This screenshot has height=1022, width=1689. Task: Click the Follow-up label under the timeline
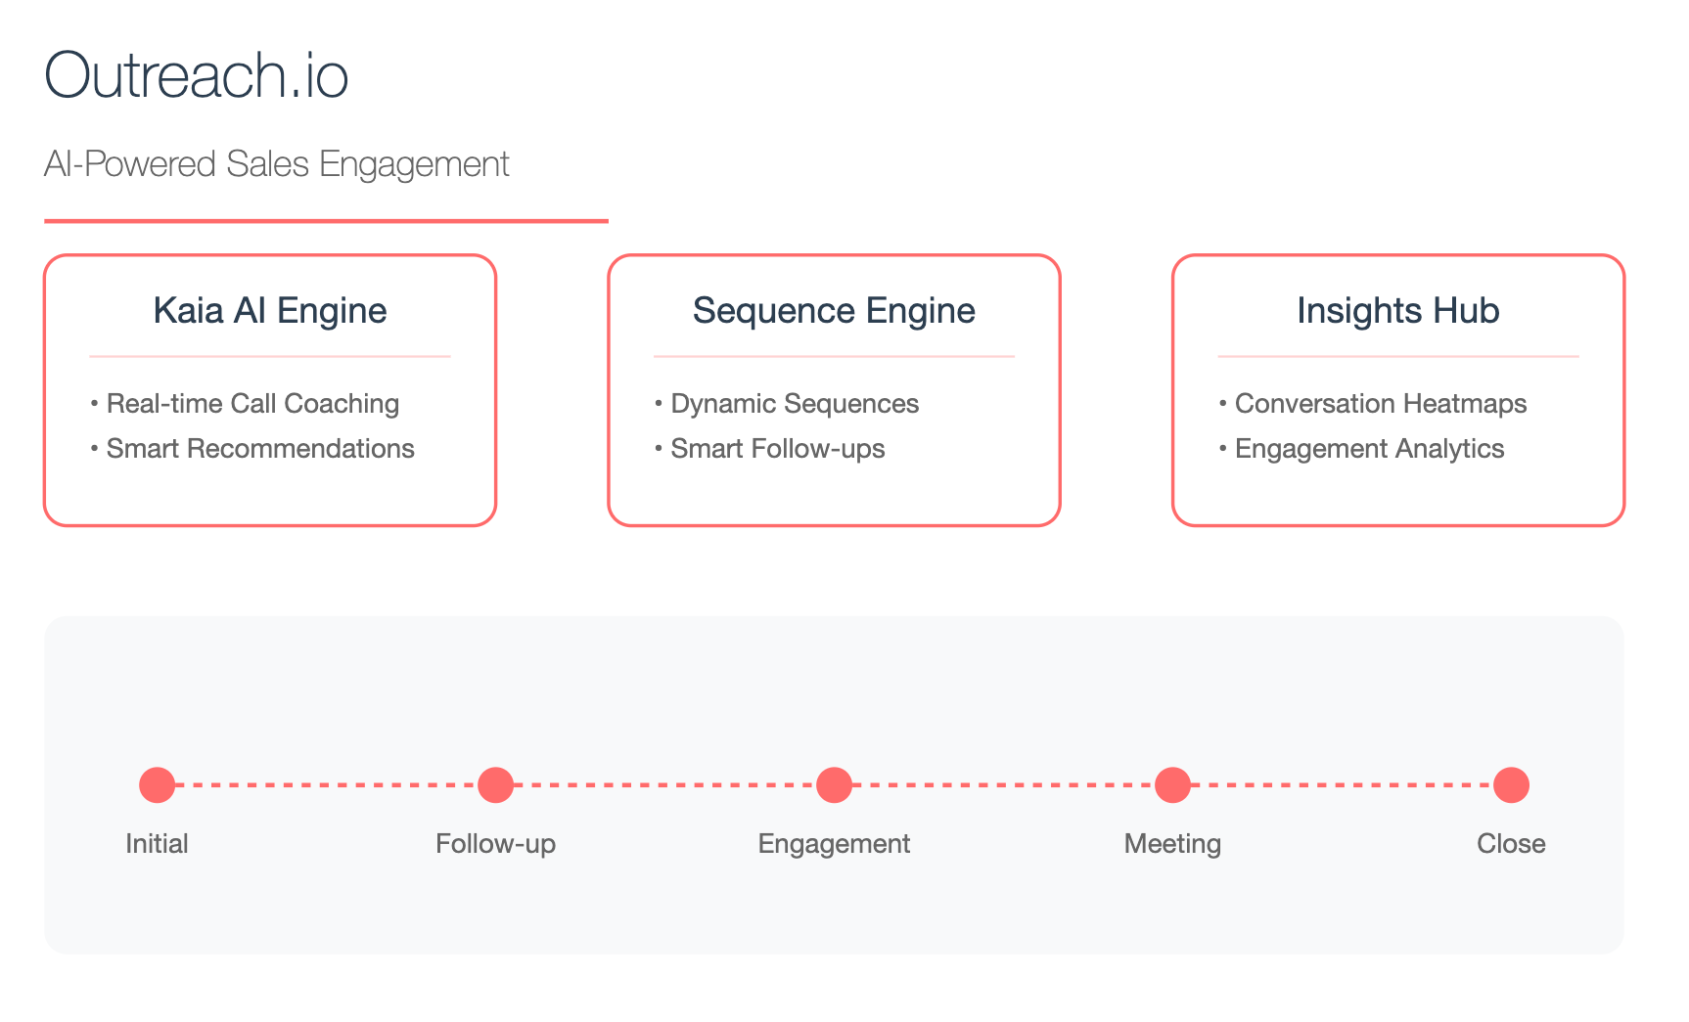[495, 843]
